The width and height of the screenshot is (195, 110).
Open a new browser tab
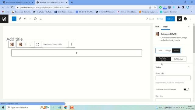pos(72,2)
